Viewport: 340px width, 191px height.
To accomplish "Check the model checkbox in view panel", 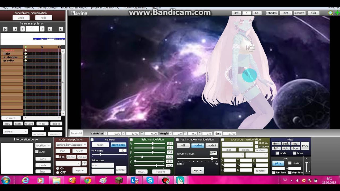I will tap(277, 153).
